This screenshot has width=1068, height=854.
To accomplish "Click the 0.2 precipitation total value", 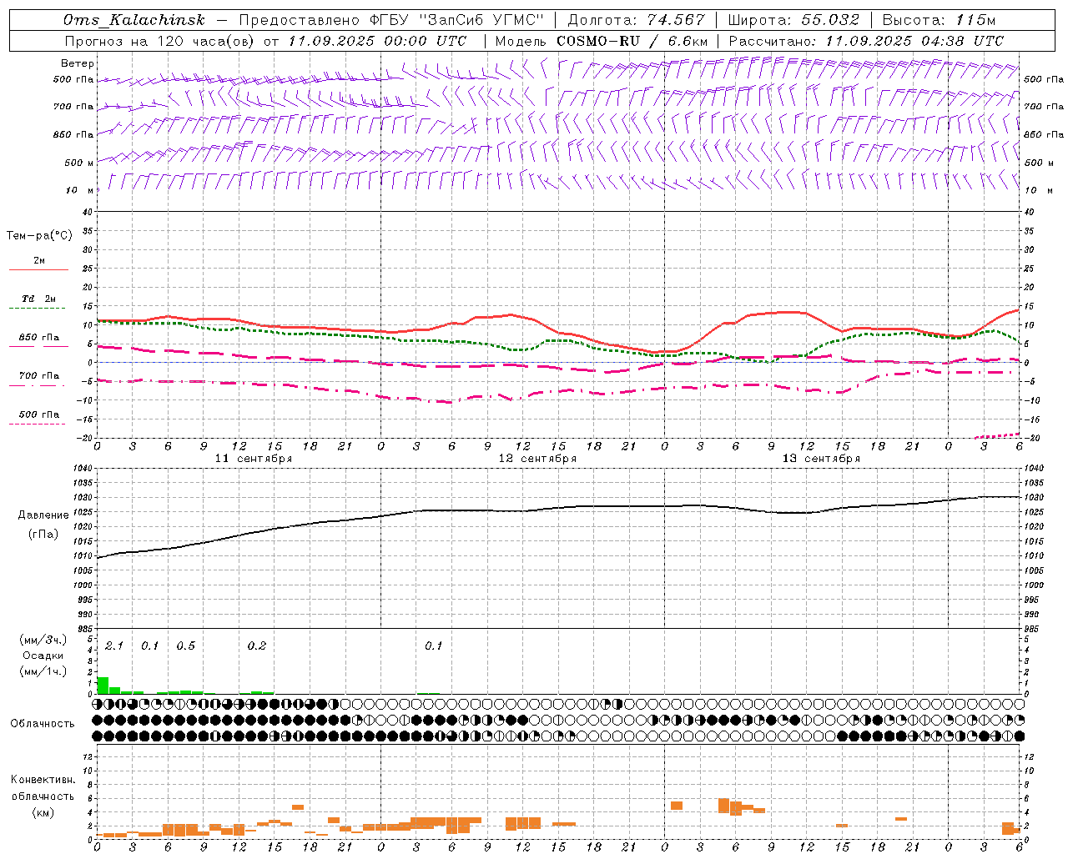I will click(257, 646).
